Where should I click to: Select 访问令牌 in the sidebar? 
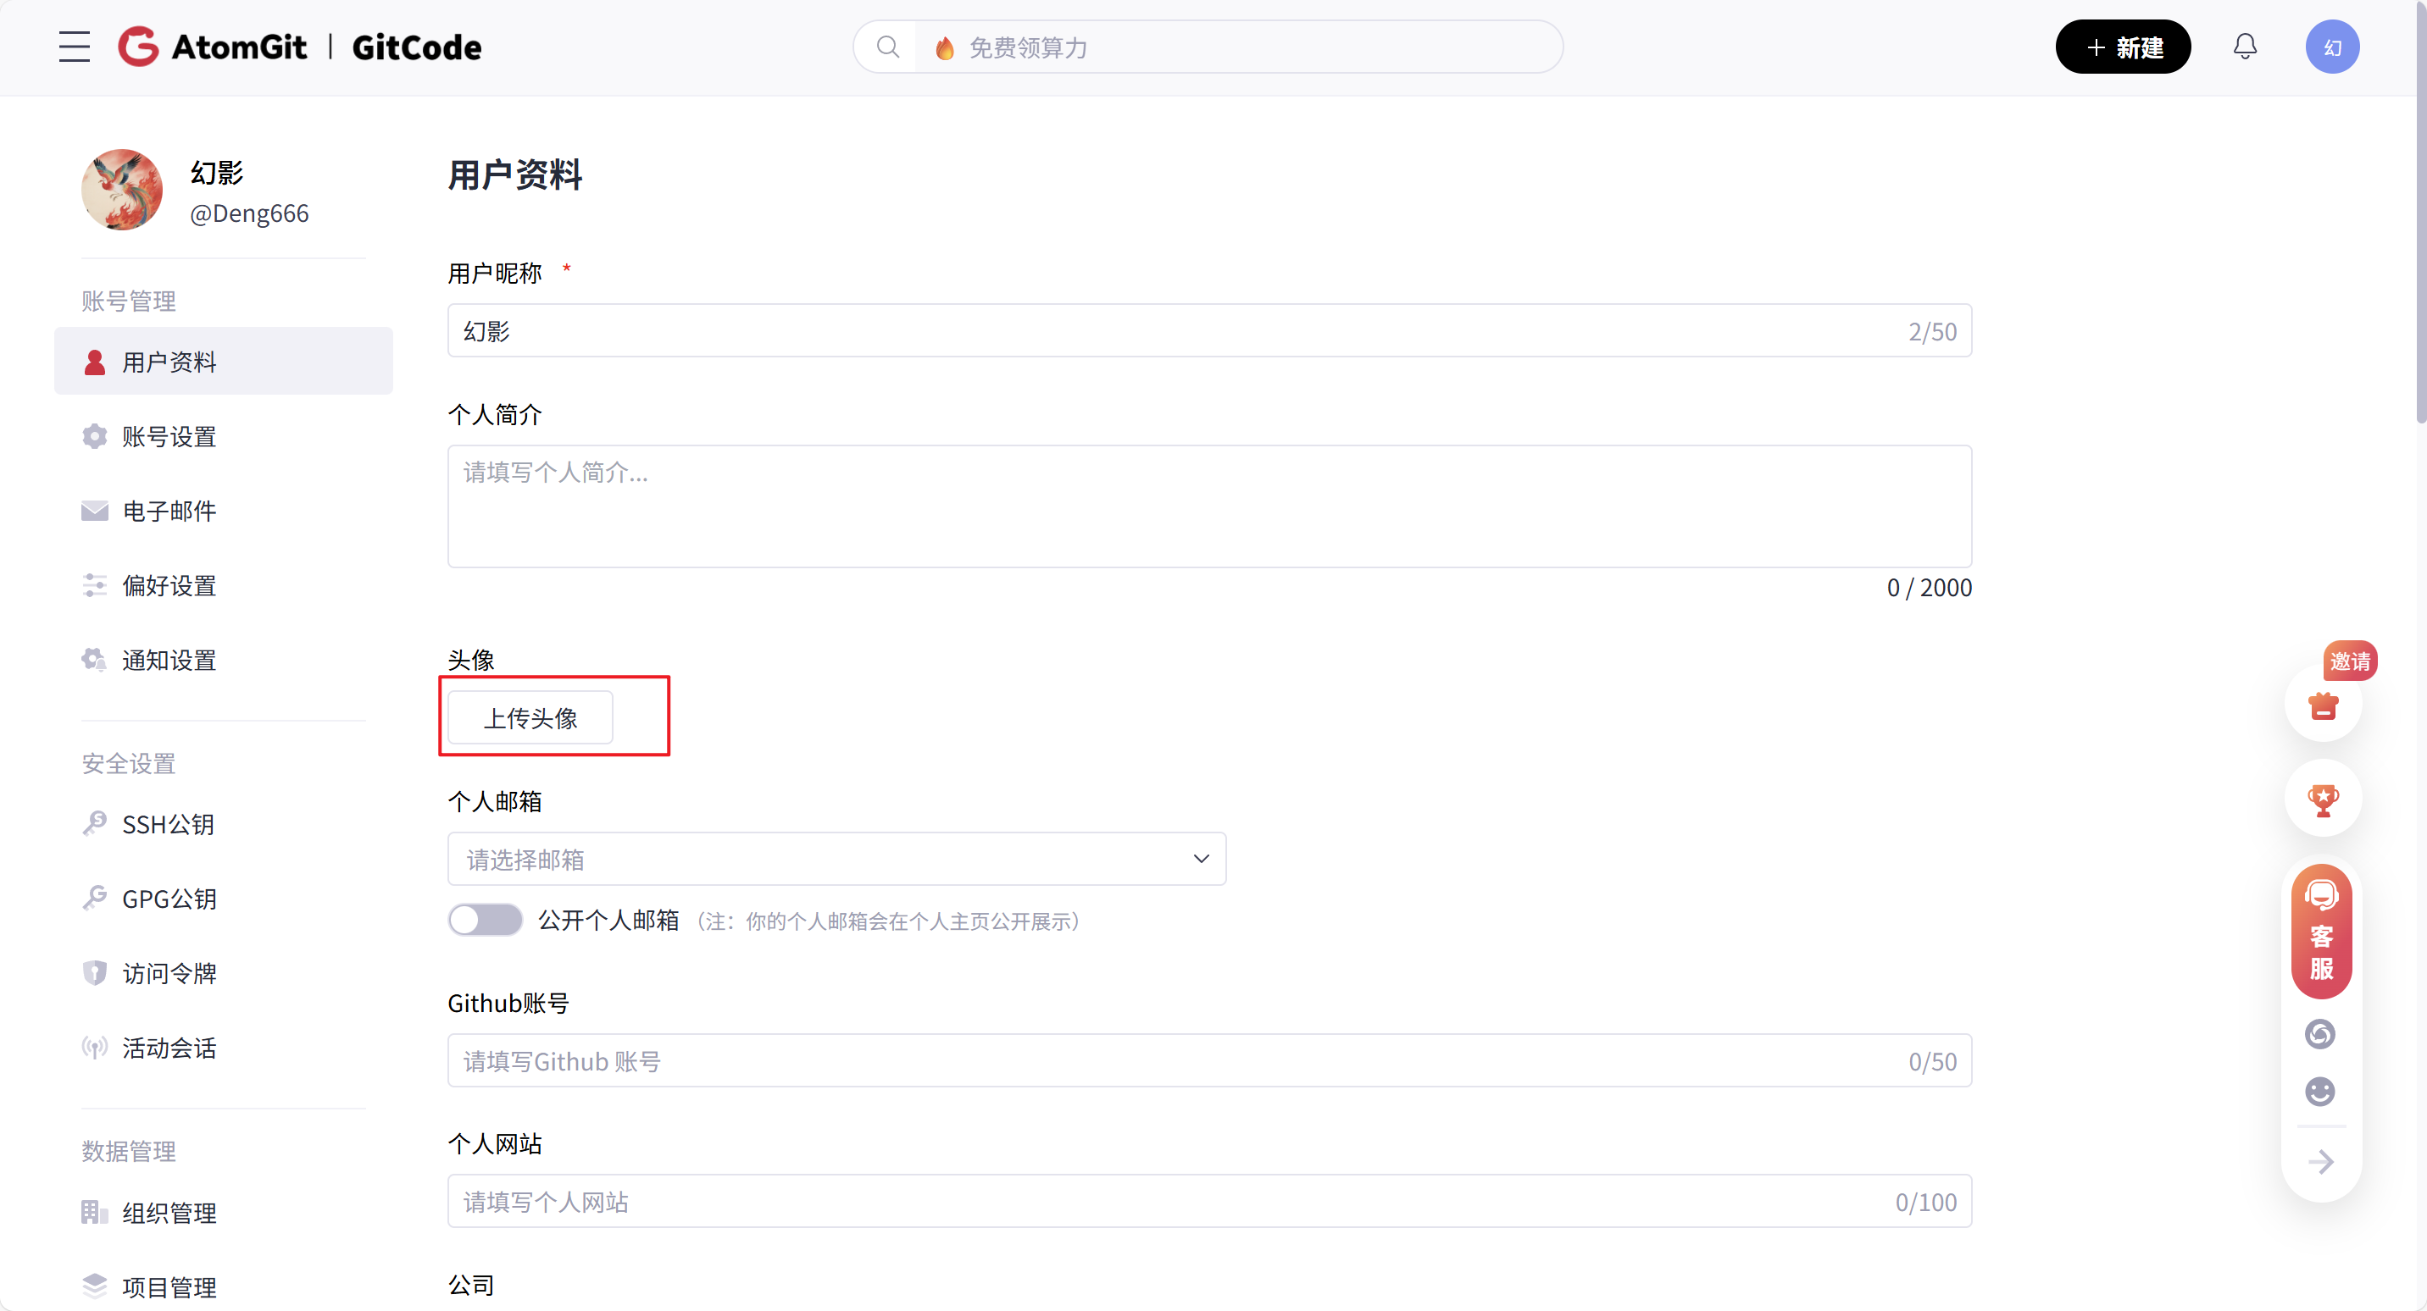169,974
